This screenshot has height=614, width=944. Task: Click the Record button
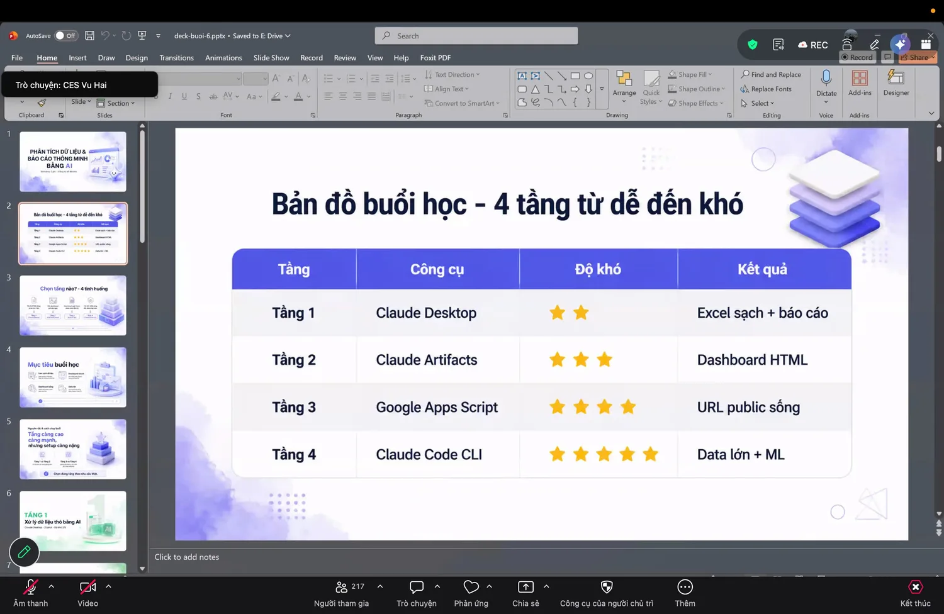click(x=857, y=57)
